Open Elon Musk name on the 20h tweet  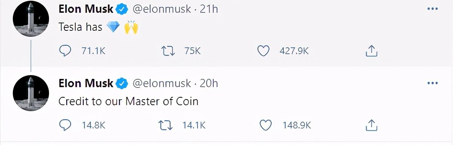pyautogui.click(x=86, y=83)
